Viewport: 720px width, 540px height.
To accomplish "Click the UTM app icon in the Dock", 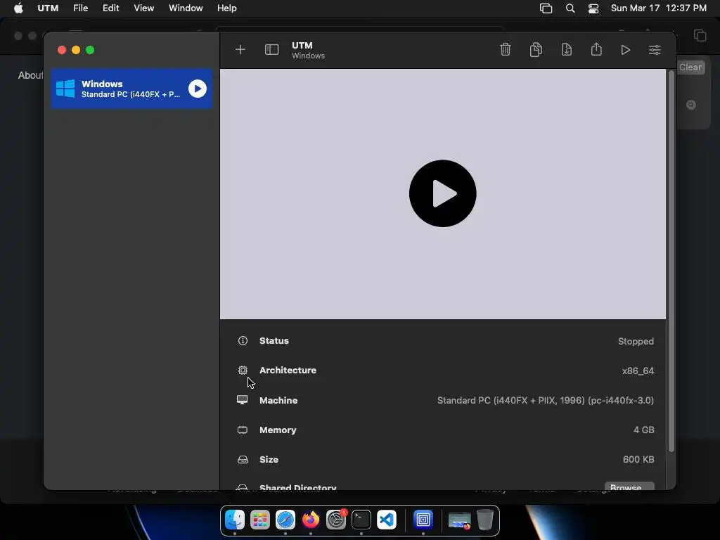I will coord(423,520).
